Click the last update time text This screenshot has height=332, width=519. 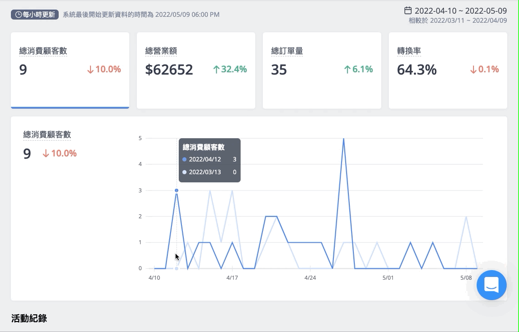coord(141,15)
